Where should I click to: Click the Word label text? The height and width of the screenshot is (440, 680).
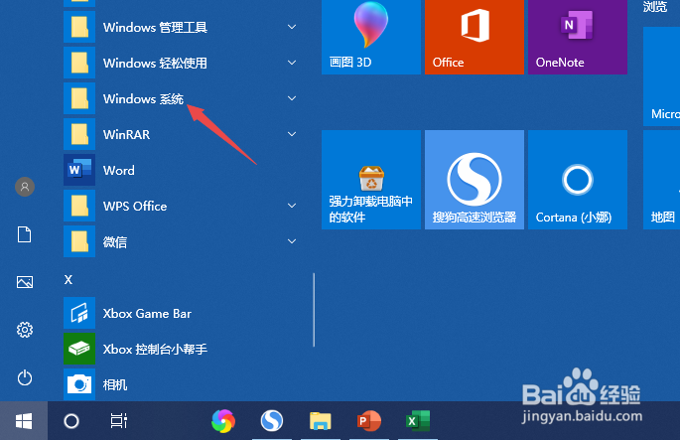tap(119, 170)
